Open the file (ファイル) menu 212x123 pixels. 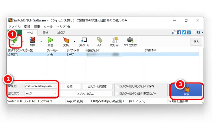(14, 27)
